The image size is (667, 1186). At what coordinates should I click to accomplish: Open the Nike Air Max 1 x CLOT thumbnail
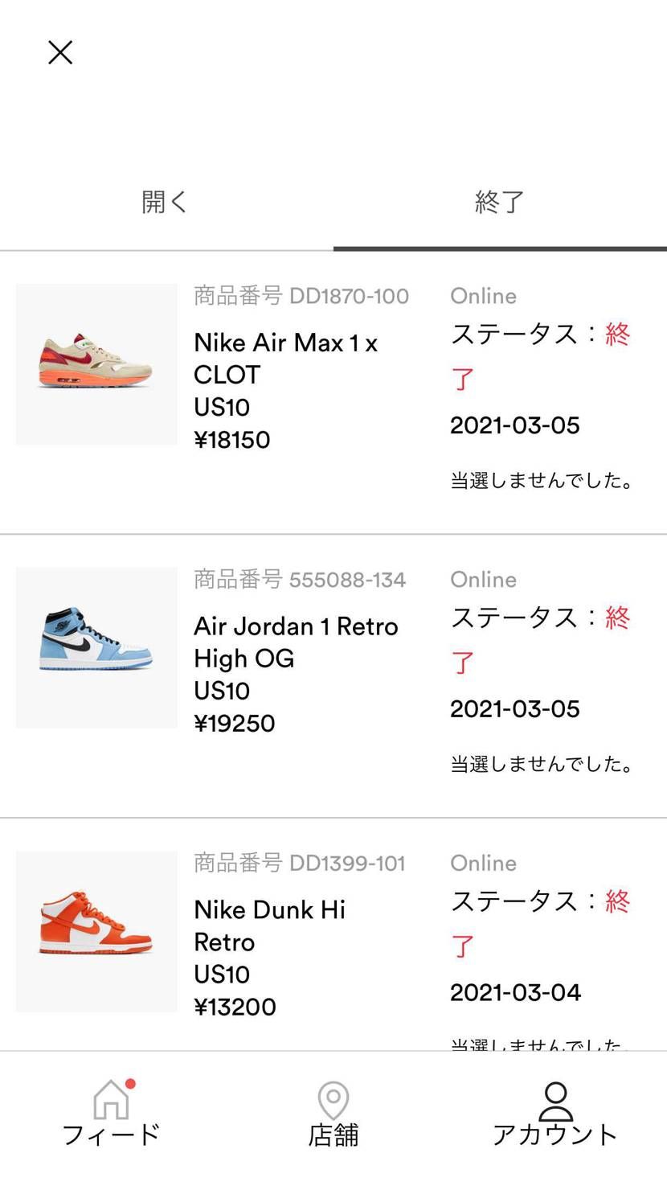pos(96,364)
